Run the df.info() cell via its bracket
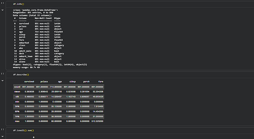The image size is (254, 139). tap(3, 3)
